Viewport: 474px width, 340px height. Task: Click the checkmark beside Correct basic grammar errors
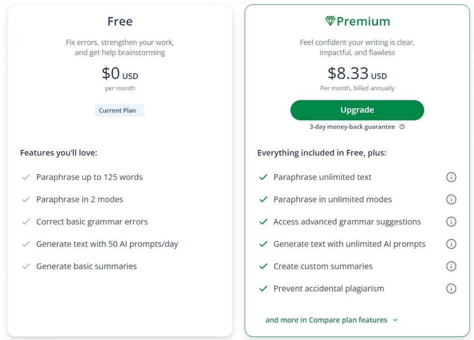tap(26, 222)
